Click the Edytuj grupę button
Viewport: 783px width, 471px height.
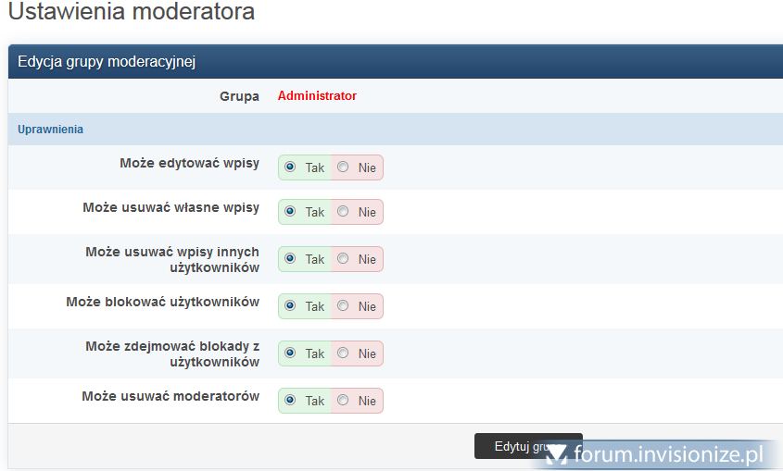[x=510, y=445]
